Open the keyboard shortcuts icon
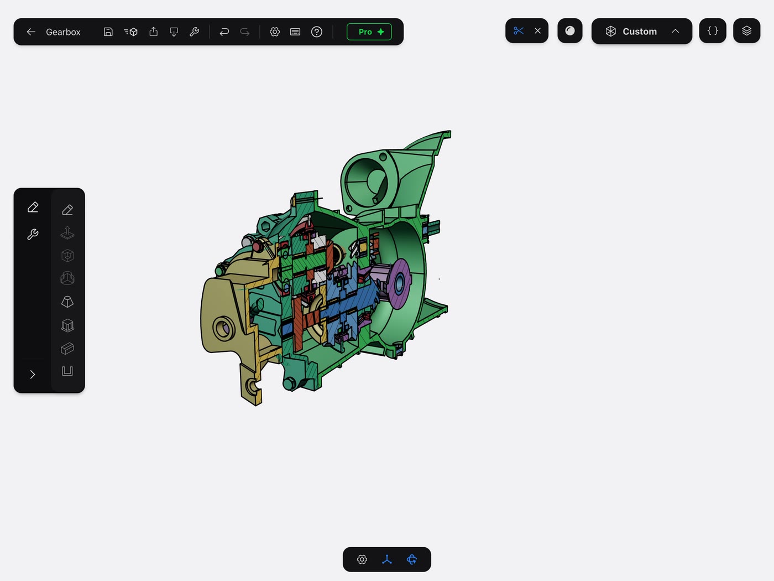 click(x=295, y=32)
